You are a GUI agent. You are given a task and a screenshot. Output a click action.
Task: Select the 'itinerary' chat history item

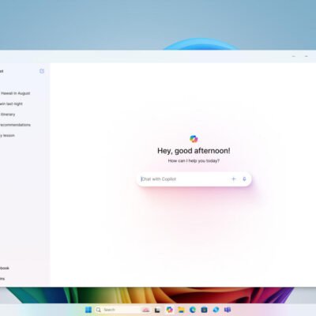click(x=8, y=115)
